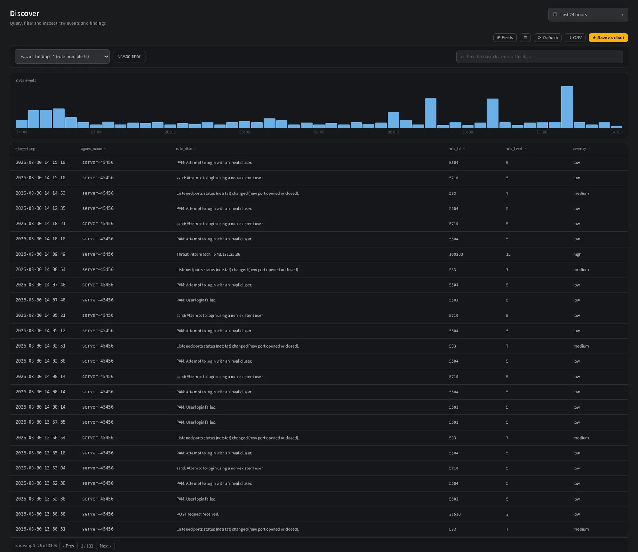Click timestamp 2026-08-30 14:05:12

(40, 331)
